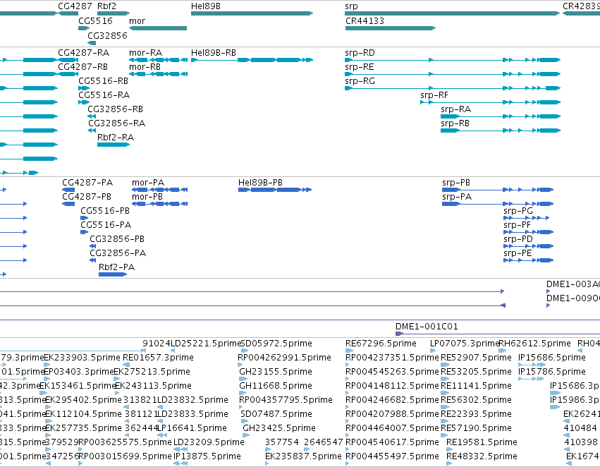The height and width of the screenshot is (467, 600).
Task: Select EST RE52907.5prime label
Action: pos(476,358)
